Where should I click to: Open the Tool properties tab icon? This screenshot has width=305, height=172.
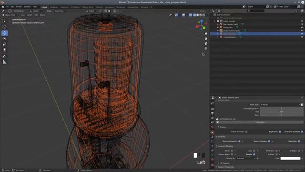pyautogui.click(x=213, y=103)
